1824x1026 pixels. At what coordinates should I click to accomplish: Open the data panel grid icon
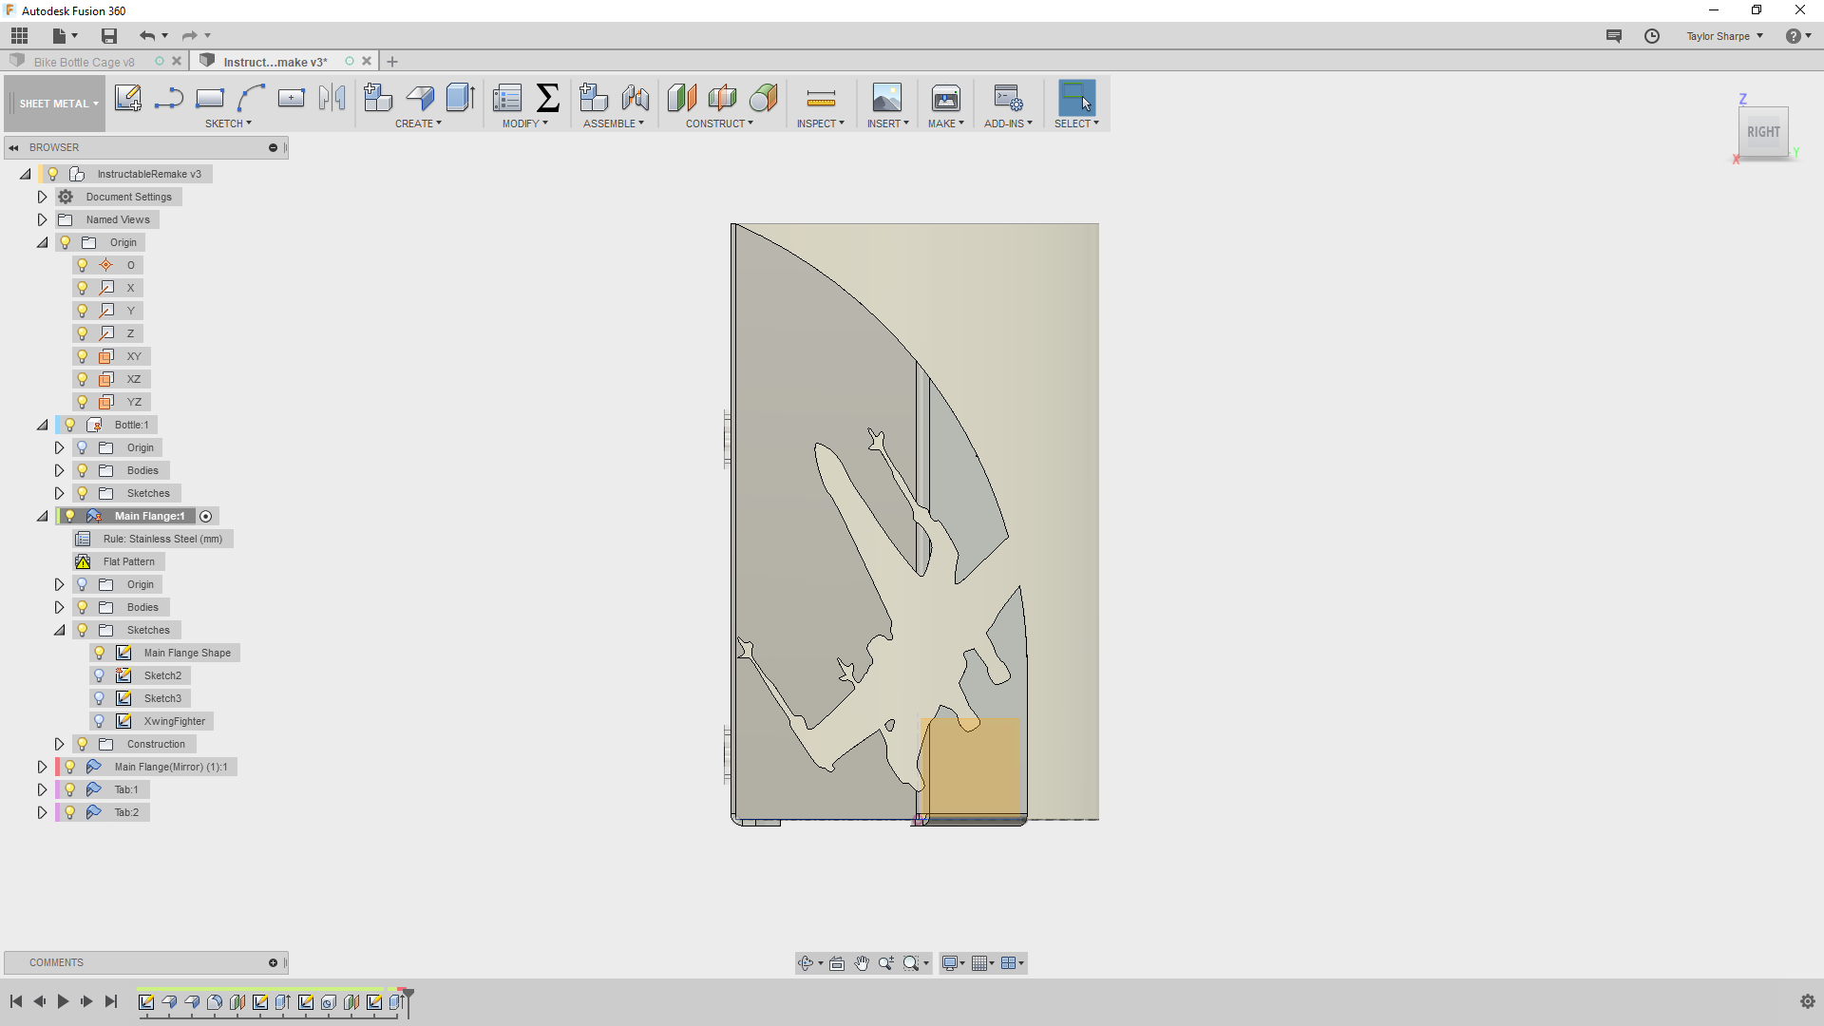point(19,35)
